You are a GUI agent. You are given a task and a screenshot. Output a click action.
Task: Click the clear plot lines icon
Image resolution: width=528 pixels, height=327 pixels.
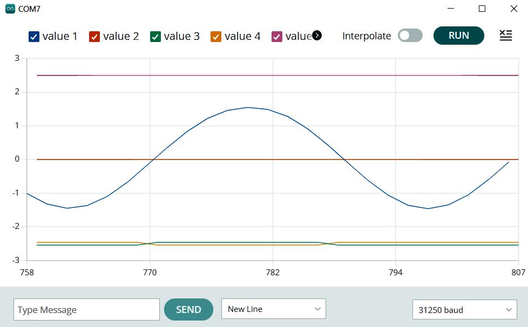(505, 36)
